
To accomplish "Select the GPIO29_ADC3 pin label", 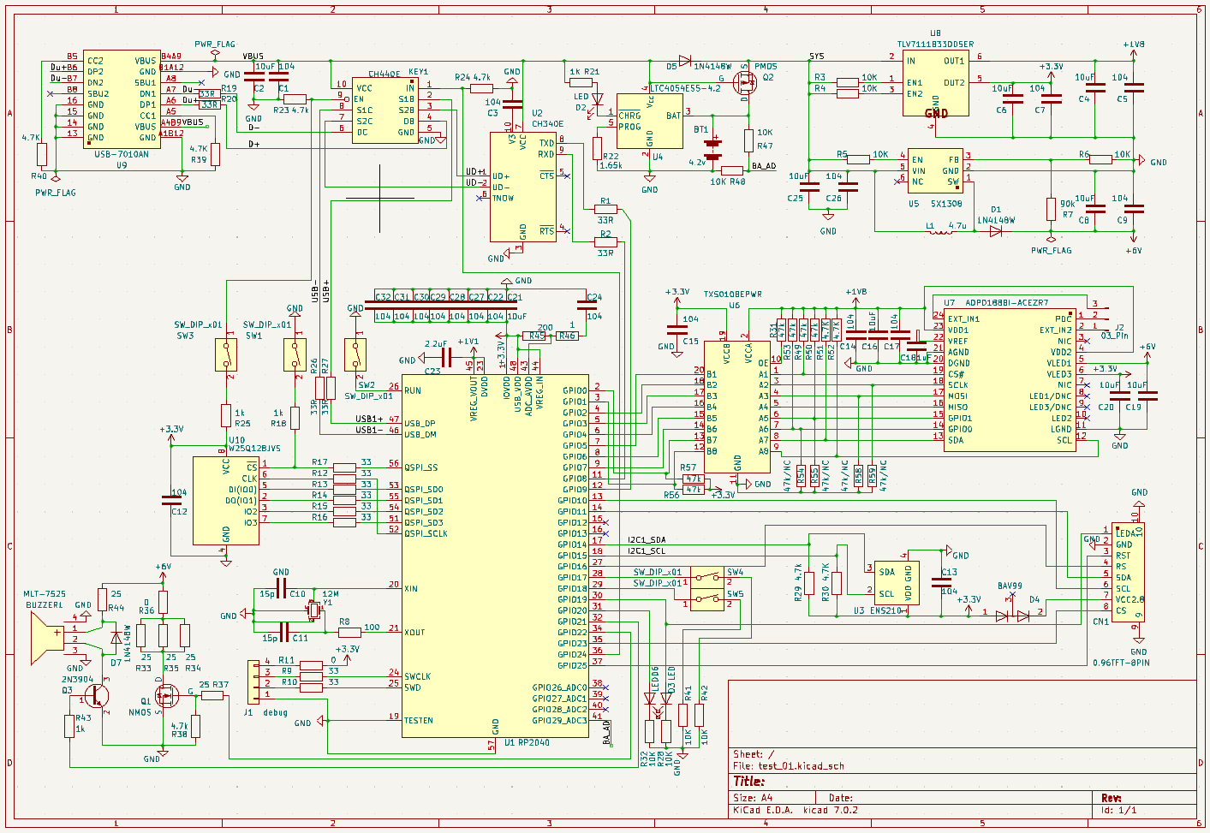I will coord(560,720).
